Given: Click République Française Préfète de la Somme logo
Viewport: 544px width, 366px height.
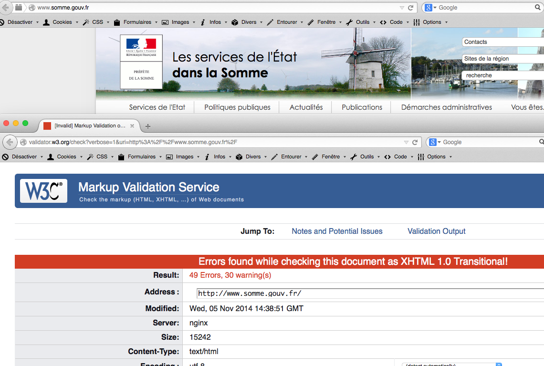Looking at the screenshot, I should 141,62.
